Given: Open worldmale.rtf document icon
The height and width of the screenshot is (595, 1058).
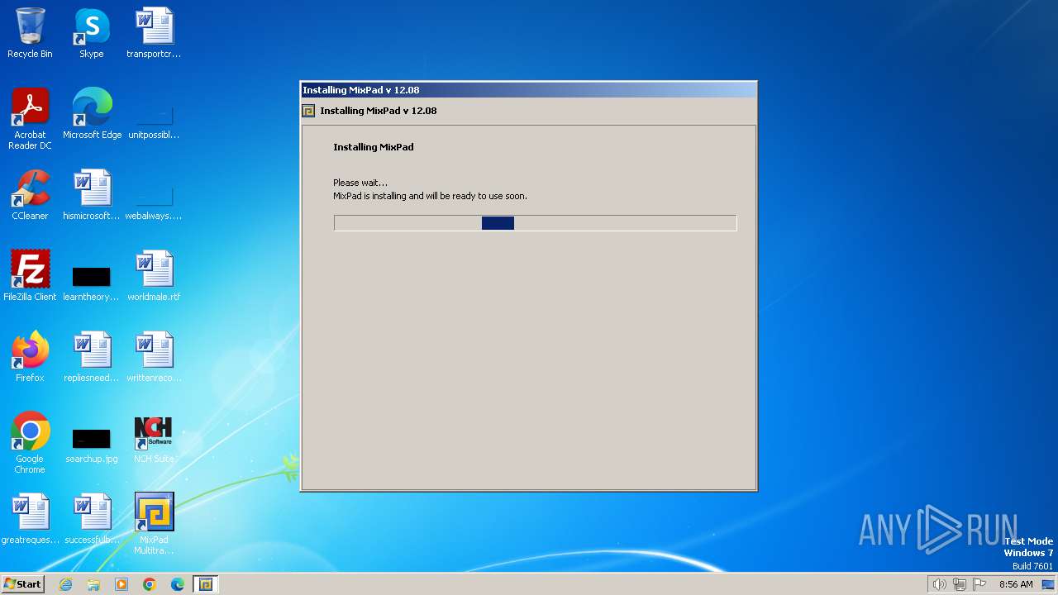Looking at the screenshot, I should 154,276.
